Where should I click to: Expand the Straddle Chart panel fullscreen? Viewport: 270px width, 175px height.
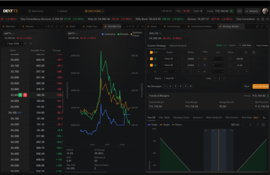coord(138,26)
